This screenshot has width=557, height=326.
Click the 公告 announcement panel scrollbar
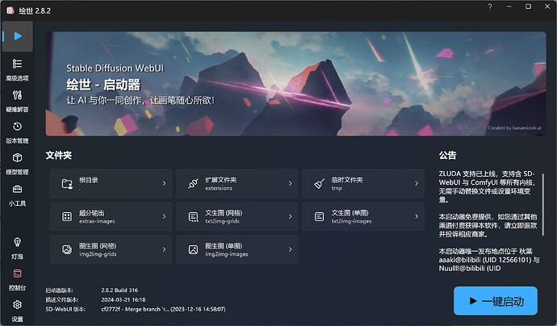tap(542, 204)
